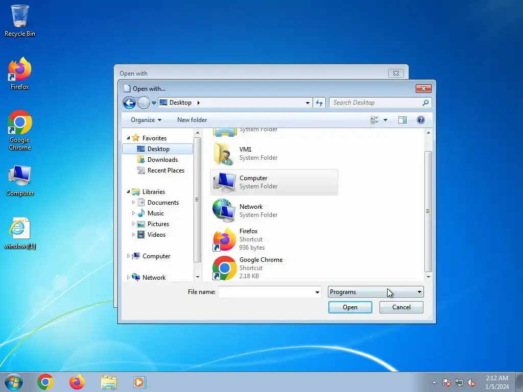Select the VM1 folder icon in file list

click(224, 153)
